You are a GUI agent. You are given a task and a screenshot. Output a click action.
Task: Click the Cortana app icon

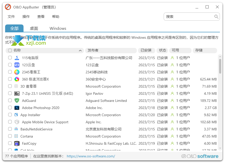point(16,136)
